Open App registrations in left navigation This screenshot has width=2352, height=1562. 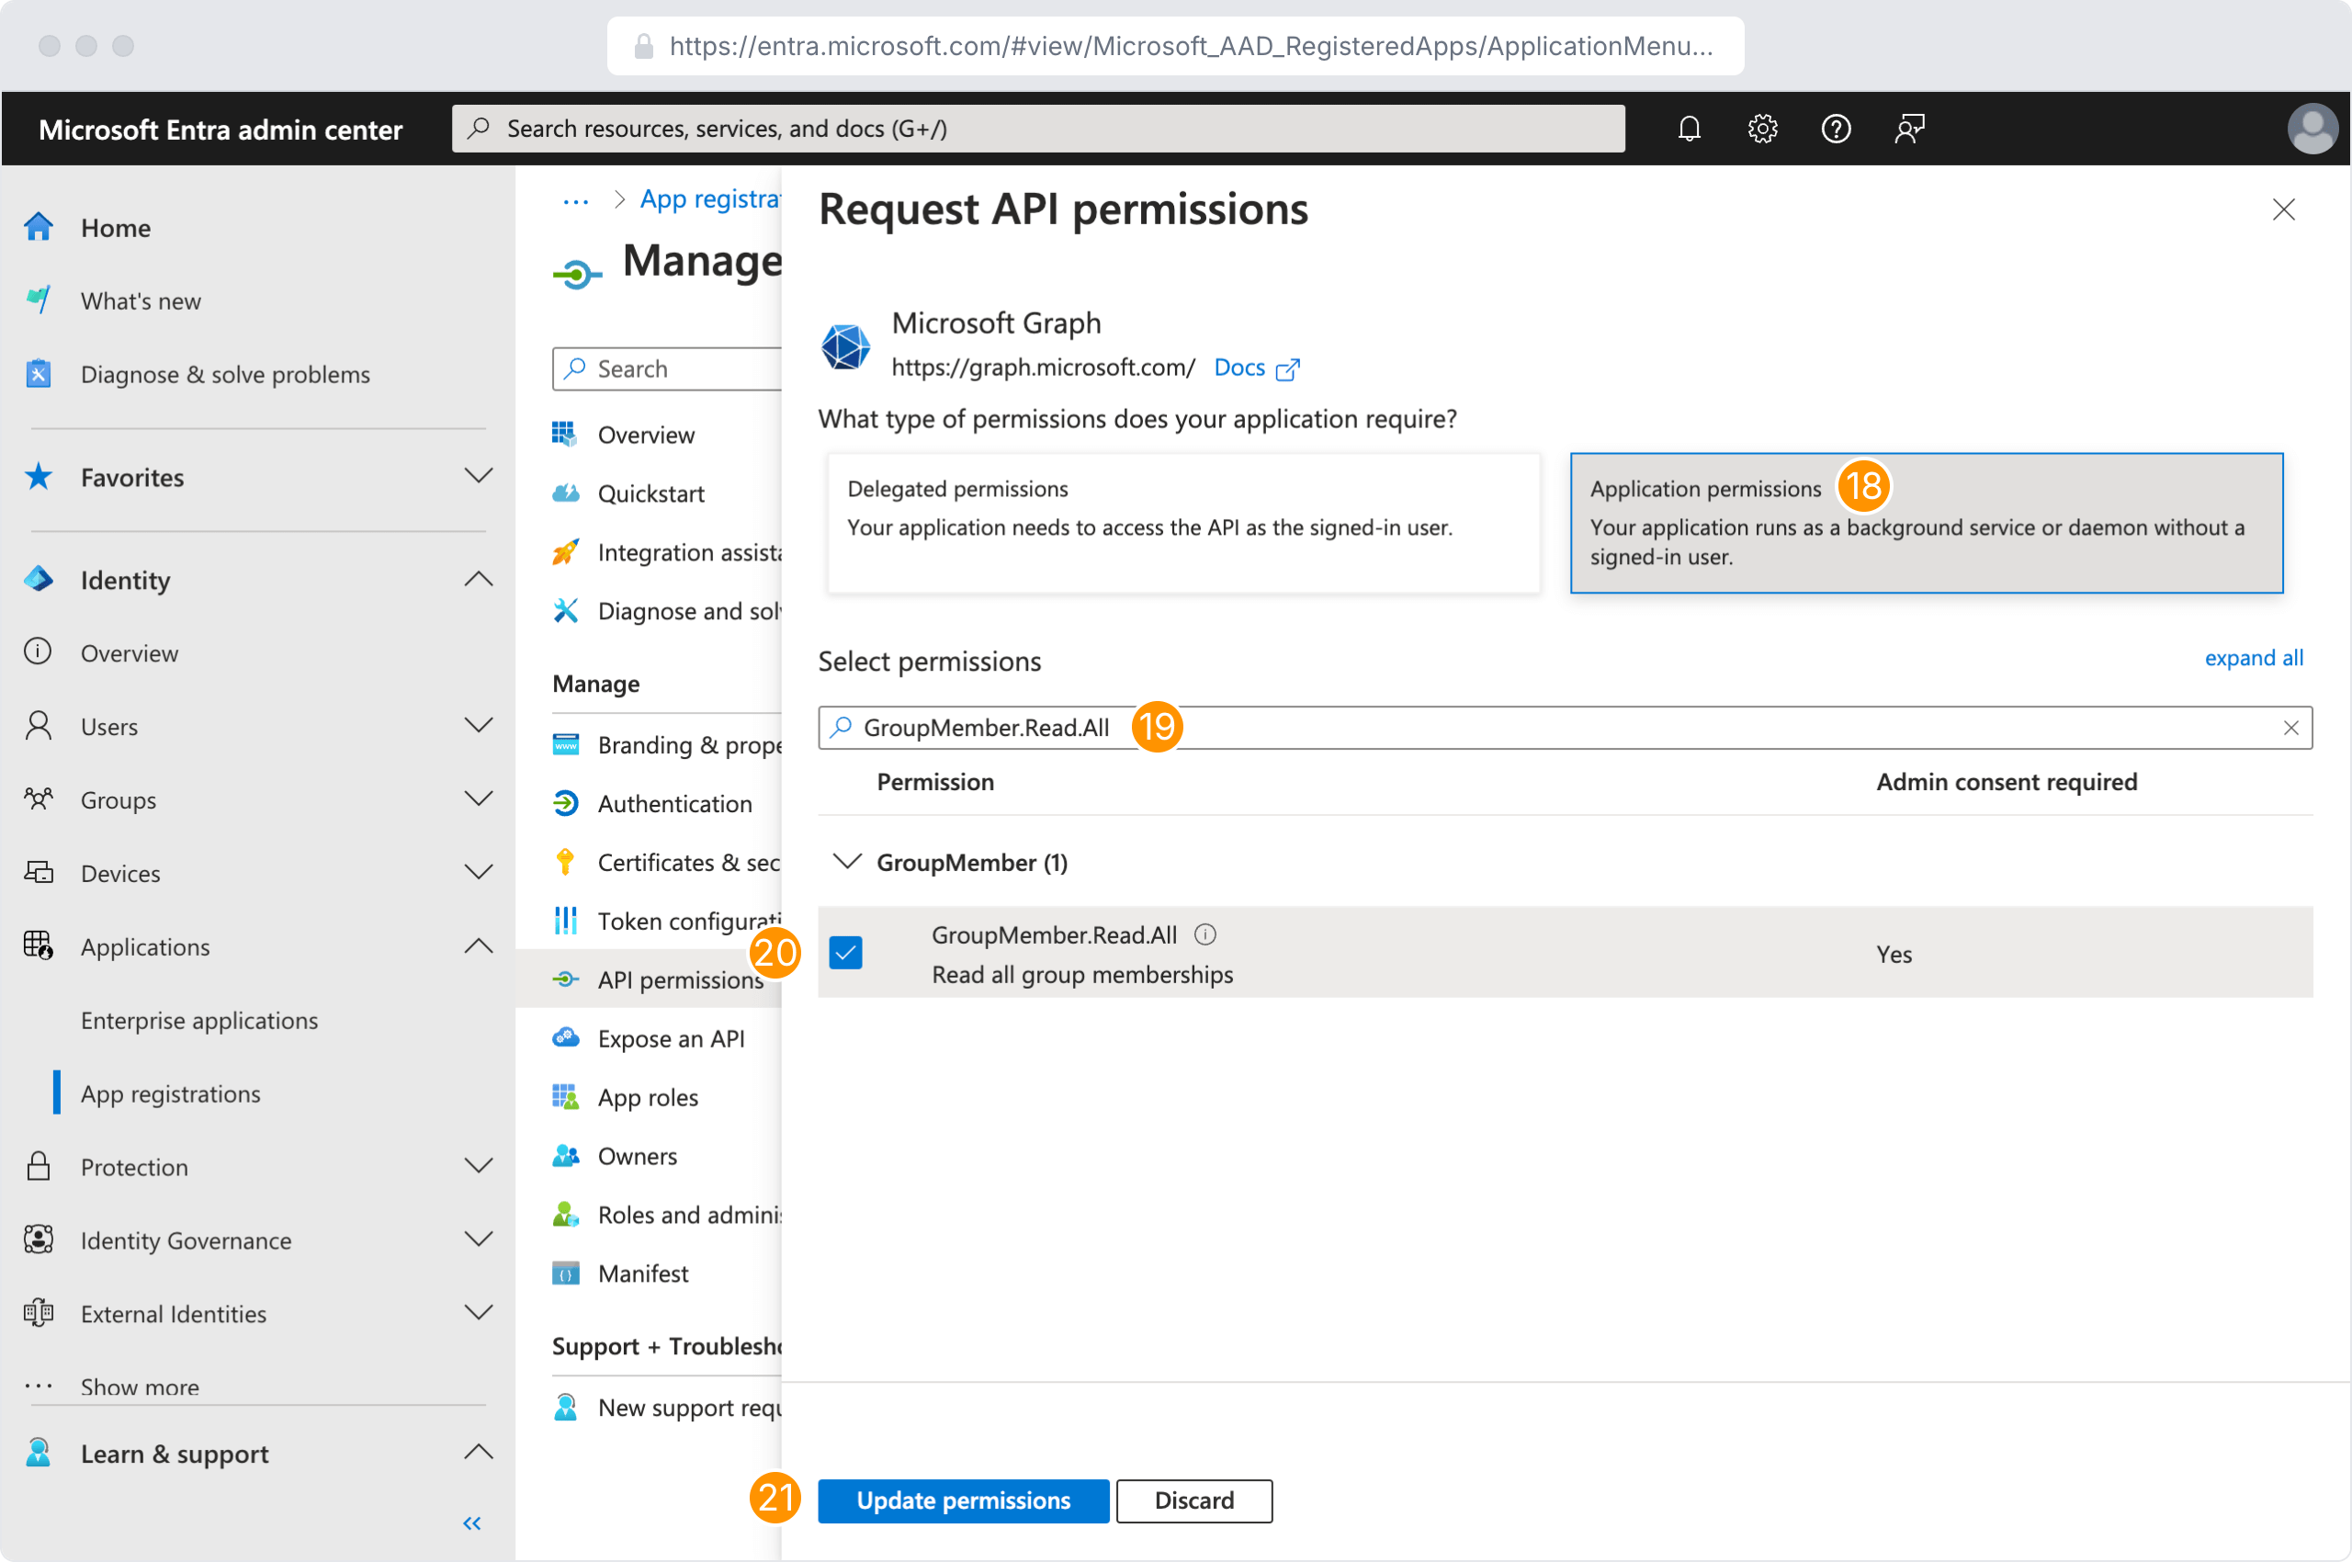click(170, 1092)
